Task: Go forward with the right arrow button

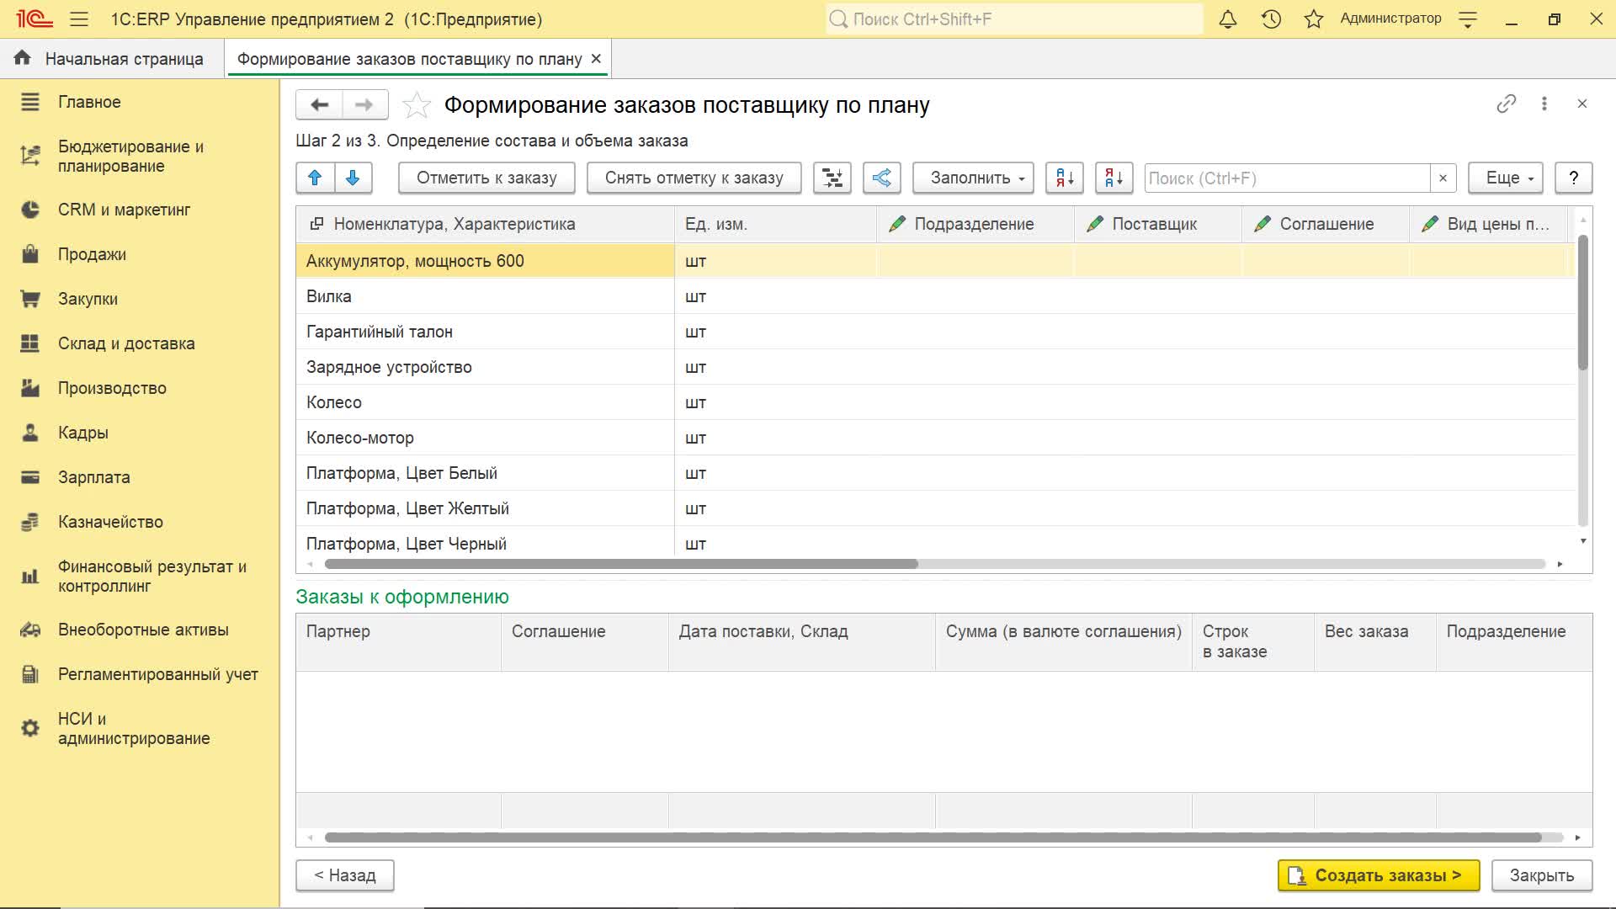Action: 364,104
